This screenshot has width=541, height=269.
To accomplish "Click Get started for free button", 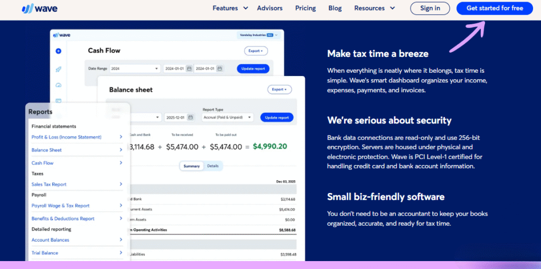I will (x=495, y=8).
